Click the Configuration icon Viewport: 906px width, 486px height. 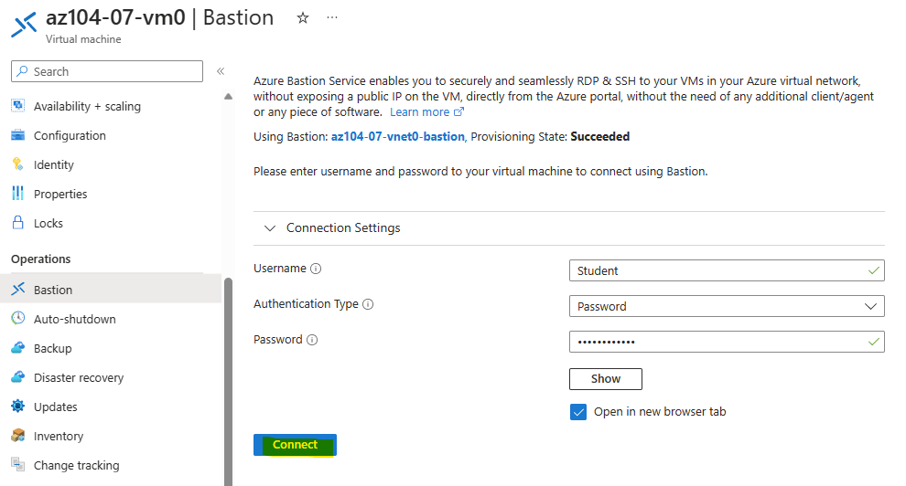point(18,135)
